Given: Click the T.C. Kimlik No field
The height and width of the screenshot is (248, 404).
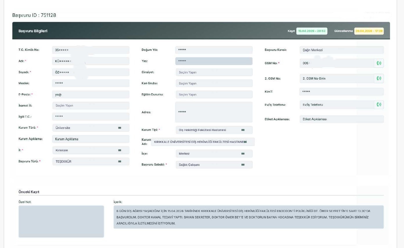Looking at the screenshot, I should (91, 50).
